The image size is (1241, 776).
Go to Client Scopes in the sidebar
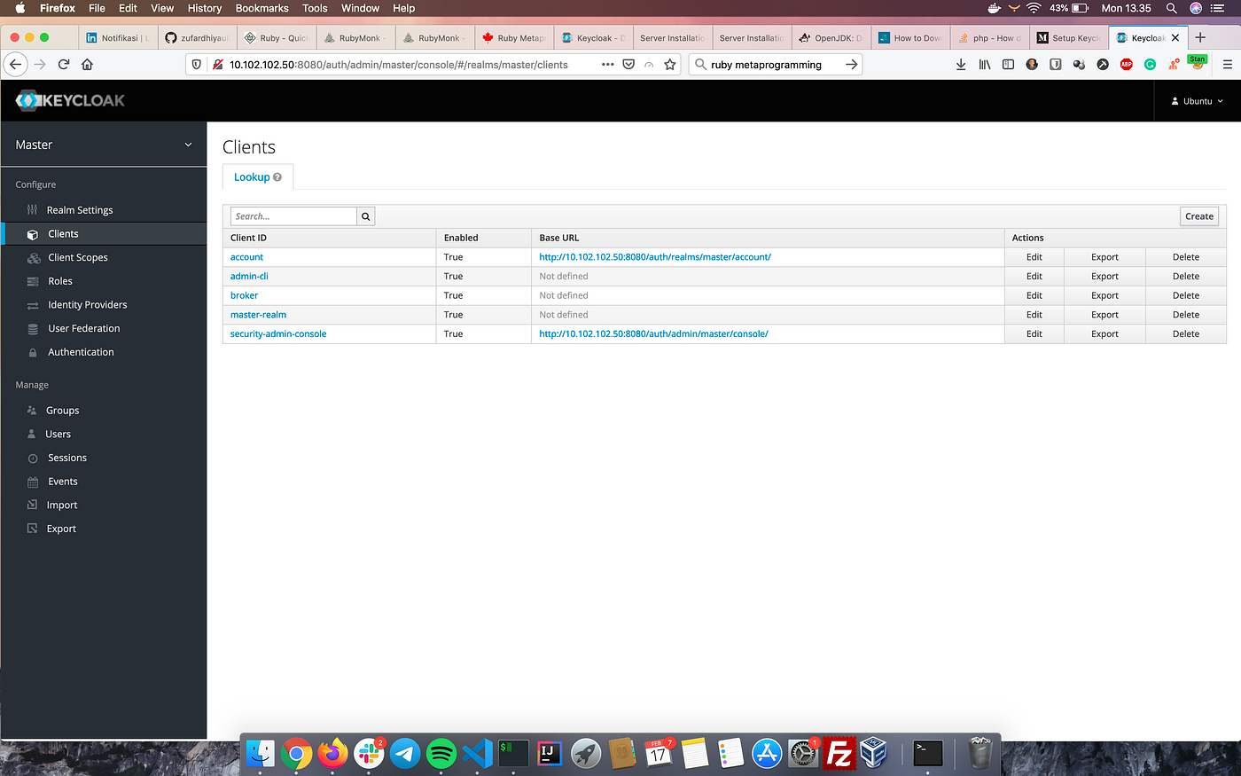point(78,257)
